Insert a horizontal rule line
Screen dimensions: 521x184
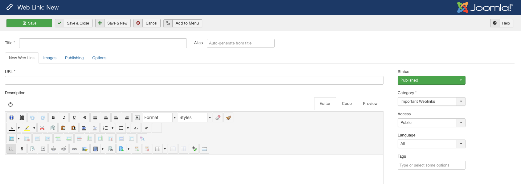(157, 128)
